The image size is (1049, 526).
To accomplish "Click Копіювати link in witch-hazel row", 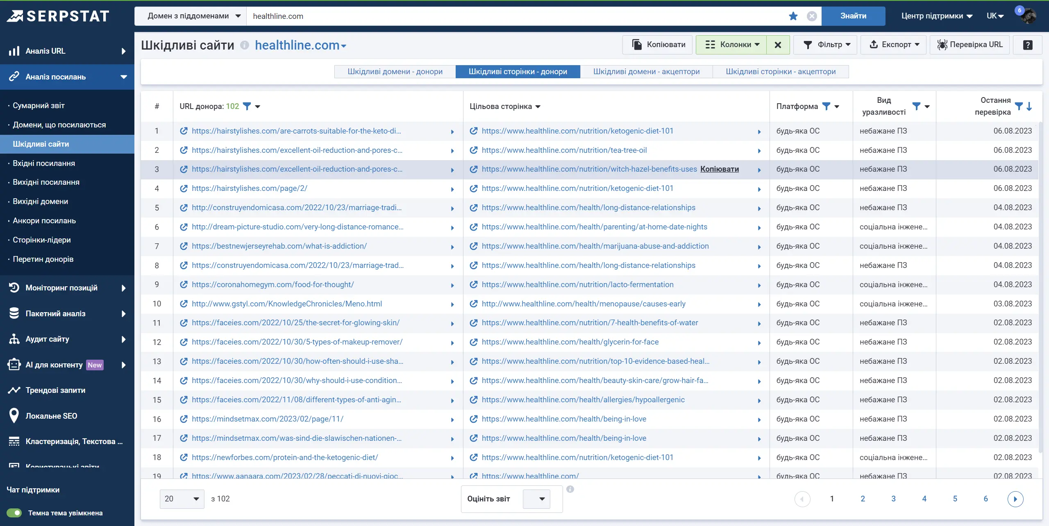I will click(720, 169).
